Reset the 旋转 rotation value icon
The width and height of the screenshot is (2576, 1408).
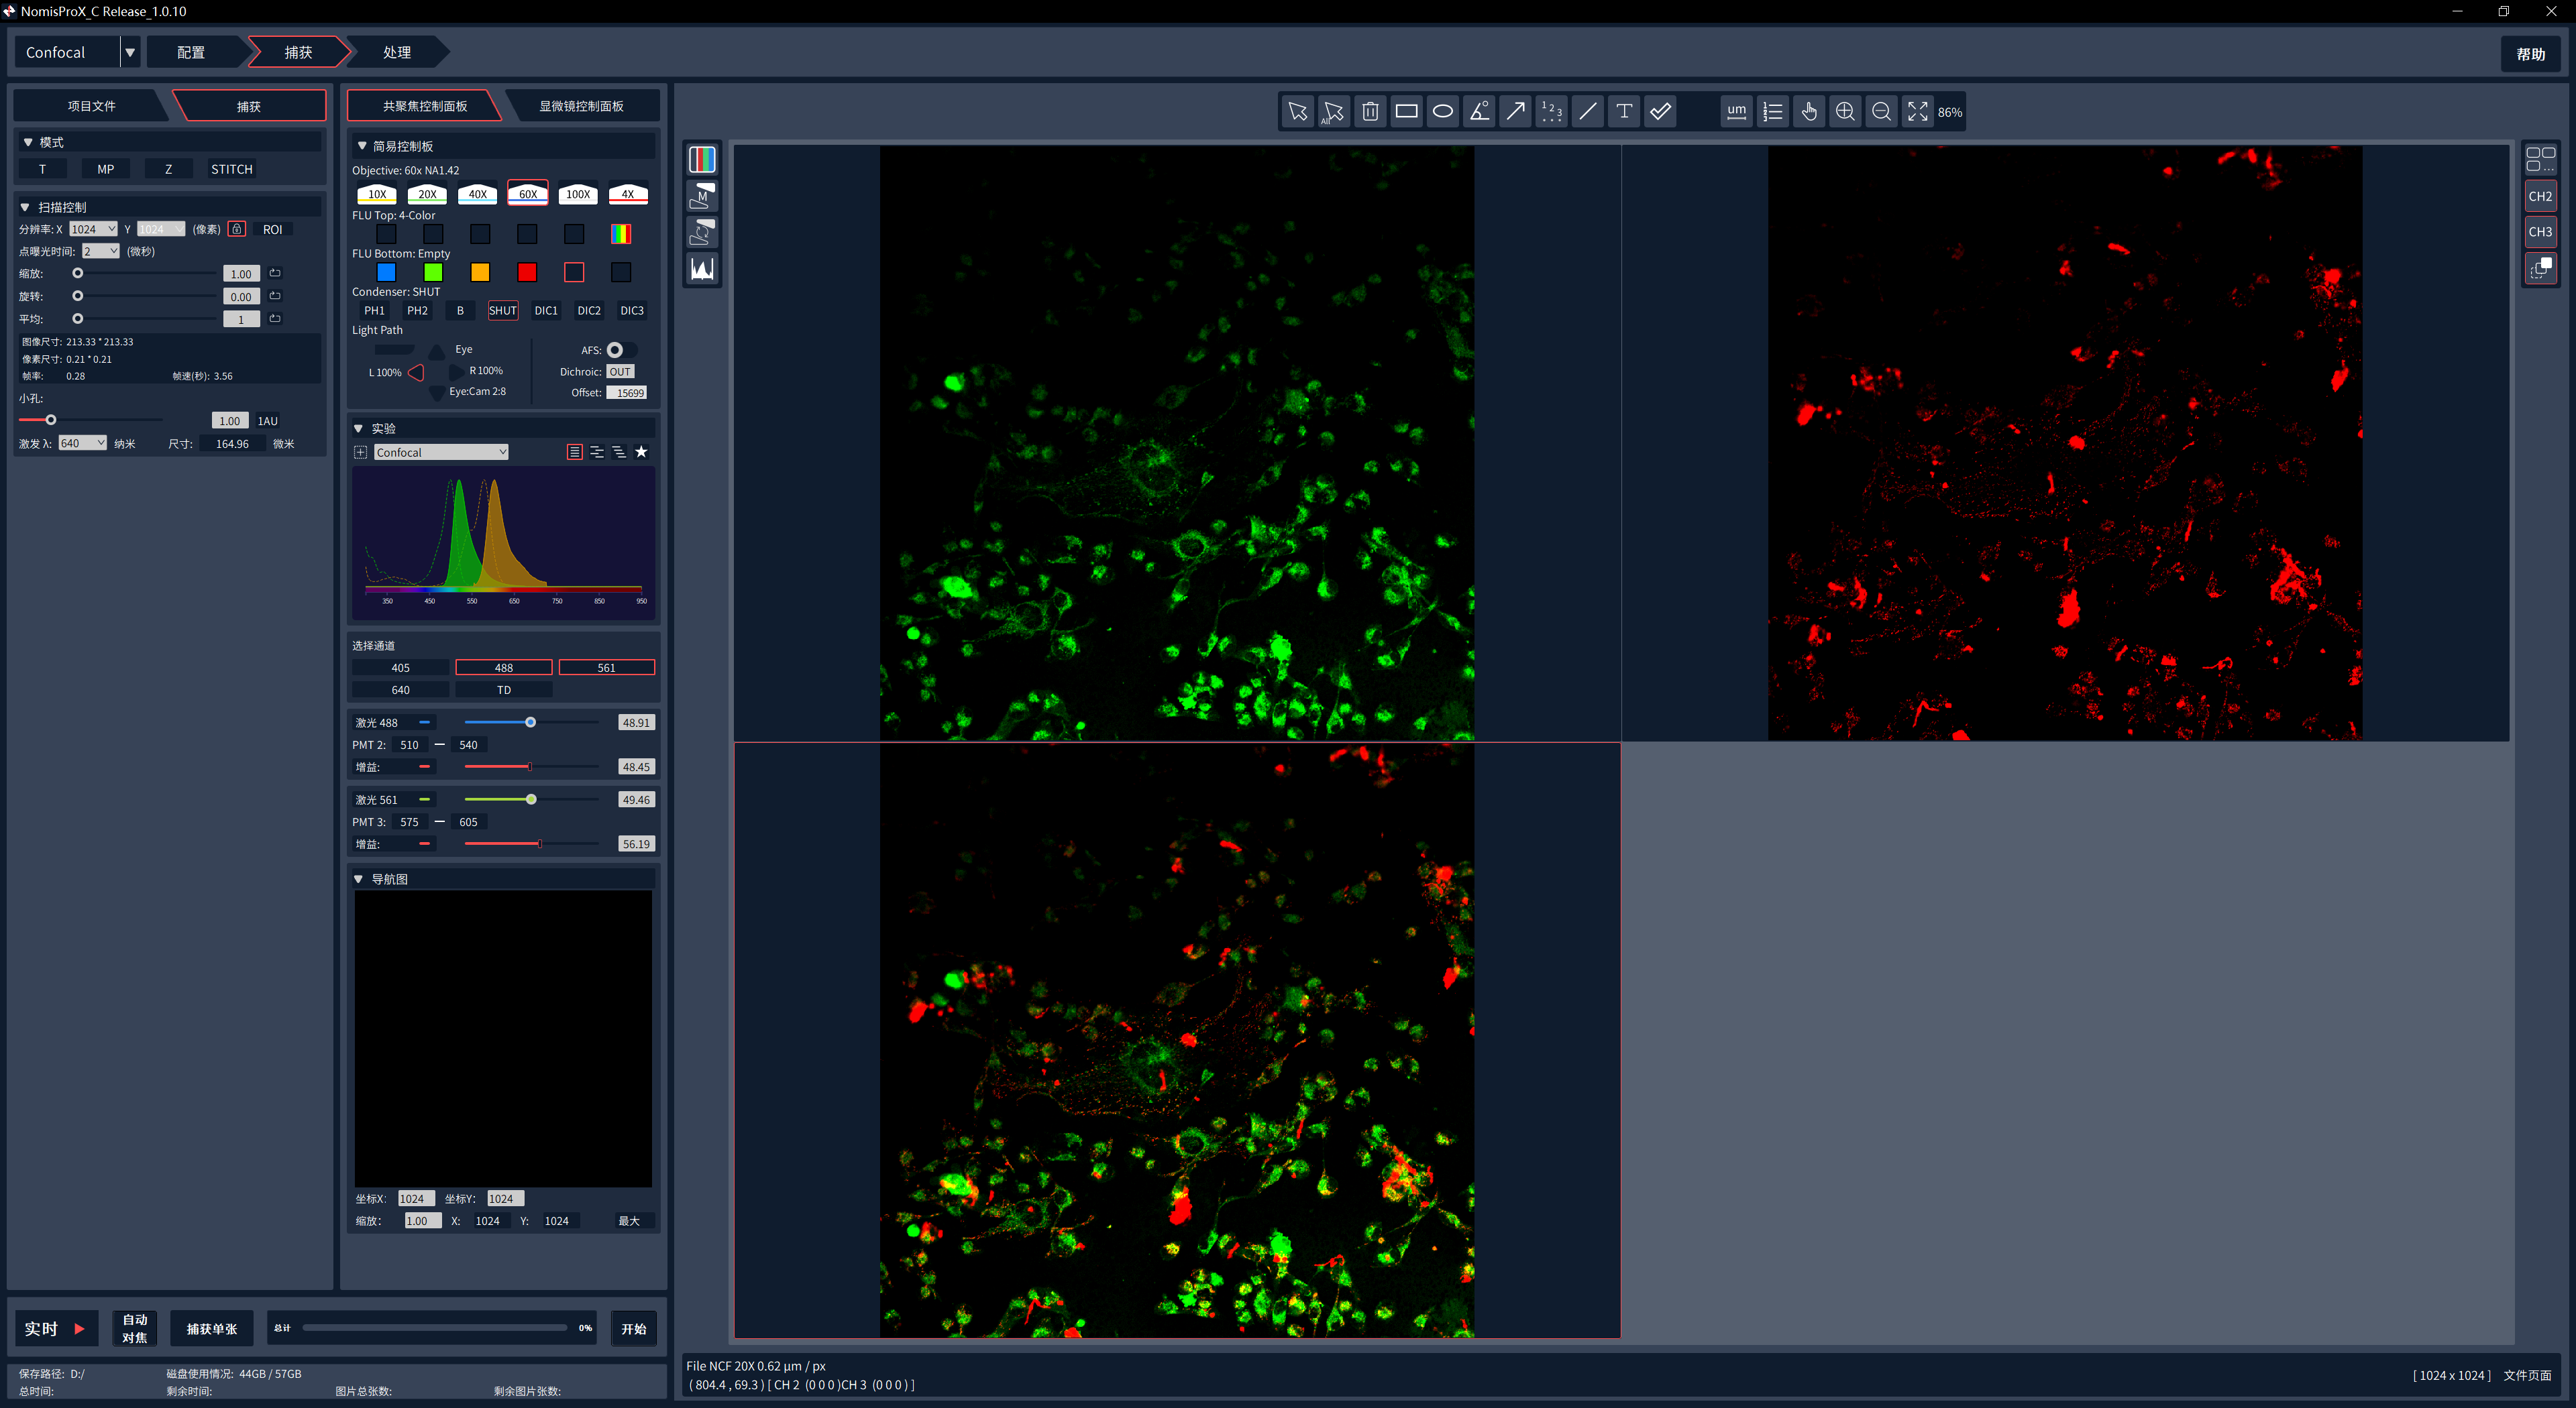pyautogui.click(x=275, y=296)
